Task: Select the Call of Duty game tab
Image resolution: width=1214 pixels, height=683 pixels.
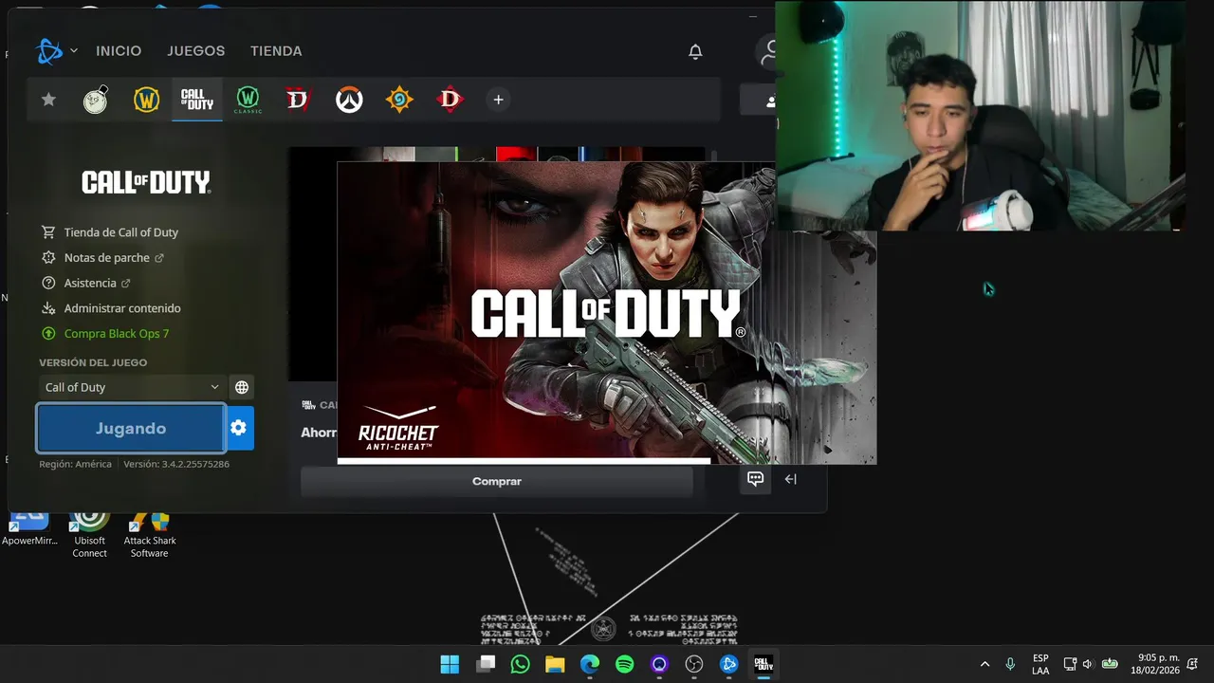Action: pyautogui.click(x=196, y=100)
